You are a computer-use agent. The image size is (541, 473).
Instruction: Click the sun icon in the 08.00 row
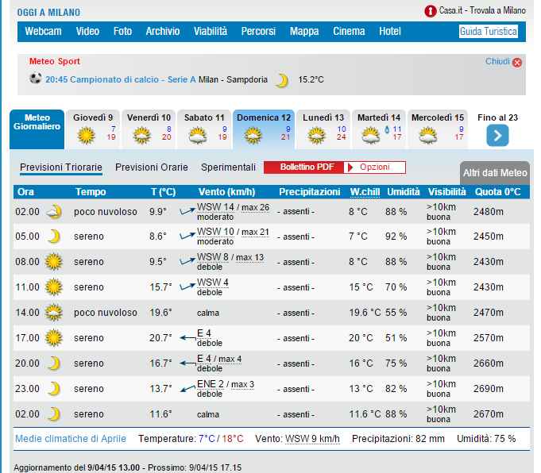[54, 262]
